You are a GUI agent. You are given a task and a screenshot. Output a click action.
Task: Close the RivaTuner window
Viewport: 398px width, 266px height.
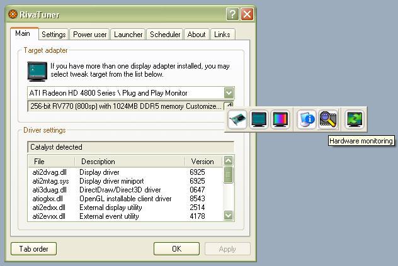[247, 14]
